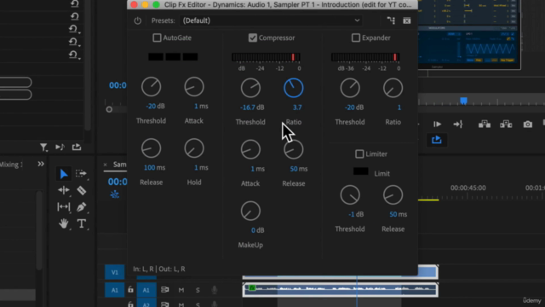Image resolution: width=545 pixels, height=307 pixels.
Task: Click the Go to Out point button
Action: [458, 125]
